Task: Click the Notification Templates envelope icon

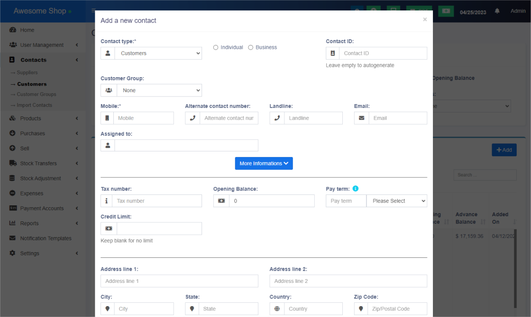Action: point(12,238)
